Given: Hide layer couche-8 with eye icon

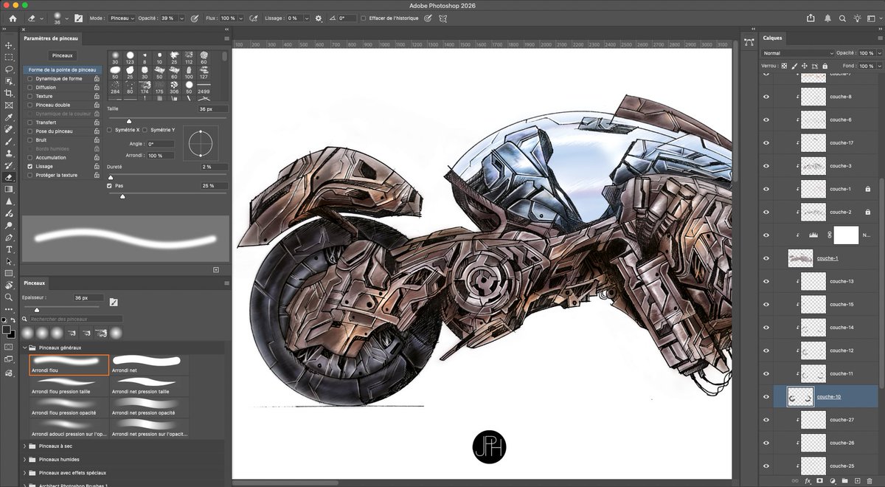Looking at the screenshot, I should 766,97.
